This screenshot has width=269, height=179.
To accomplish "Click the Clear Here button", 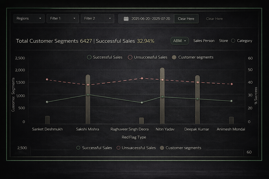I will tap(186, 18).
